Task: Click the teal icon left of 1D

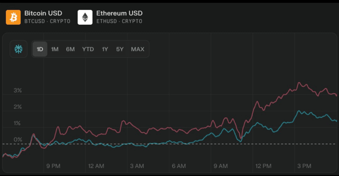Action: (x=19, y=49)
